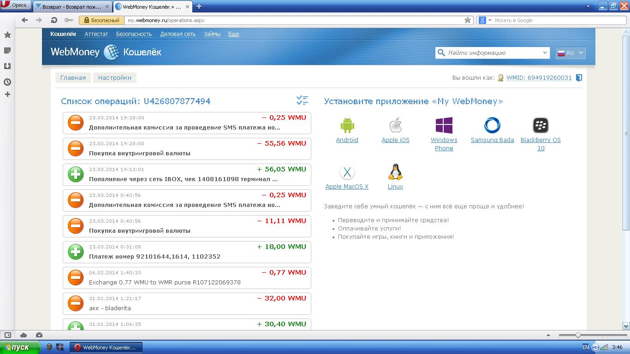Open a new tab with the plus button

pyautogui.click(x=199, y=6)
